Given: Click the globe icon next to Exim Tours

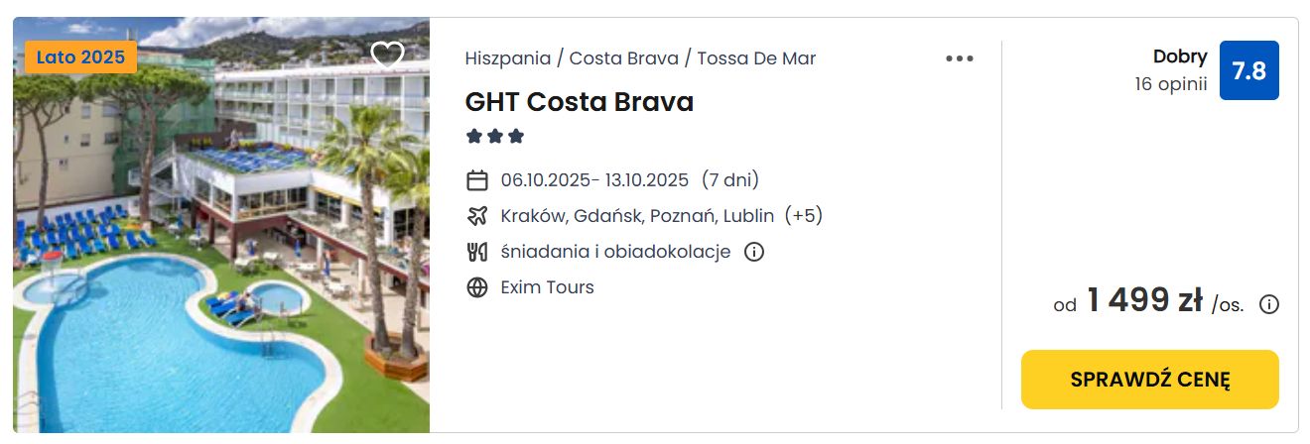Looking at the screenshot, I should 477,287.
